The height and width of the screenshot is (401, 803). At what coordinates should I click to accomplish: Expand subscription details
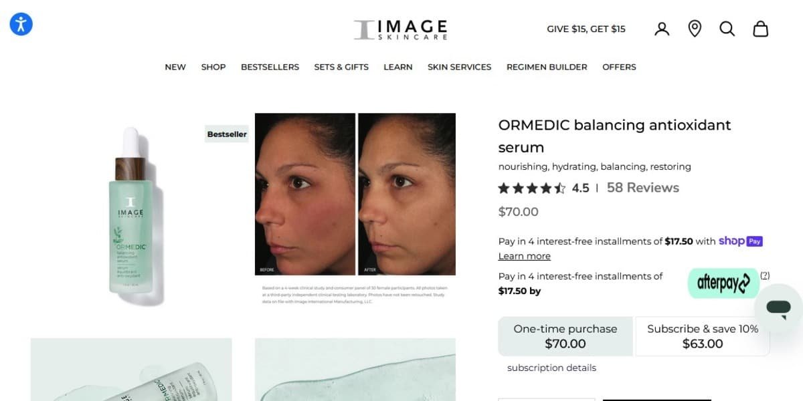551,368
